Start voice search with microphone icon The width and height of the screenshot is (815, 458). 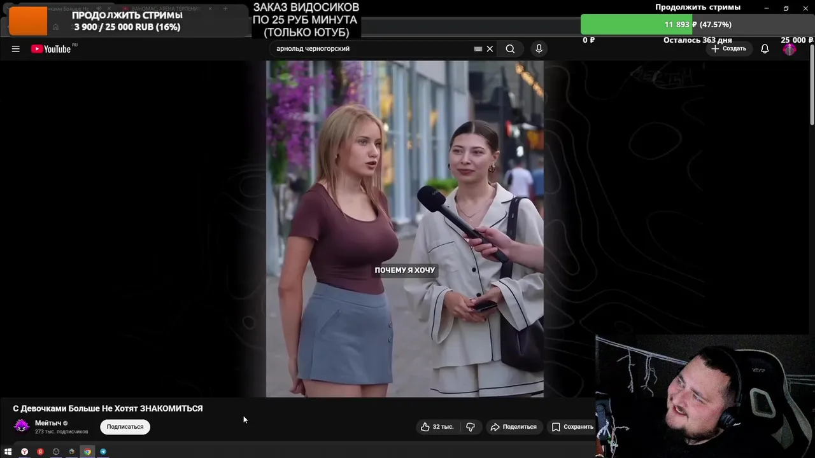539,49
